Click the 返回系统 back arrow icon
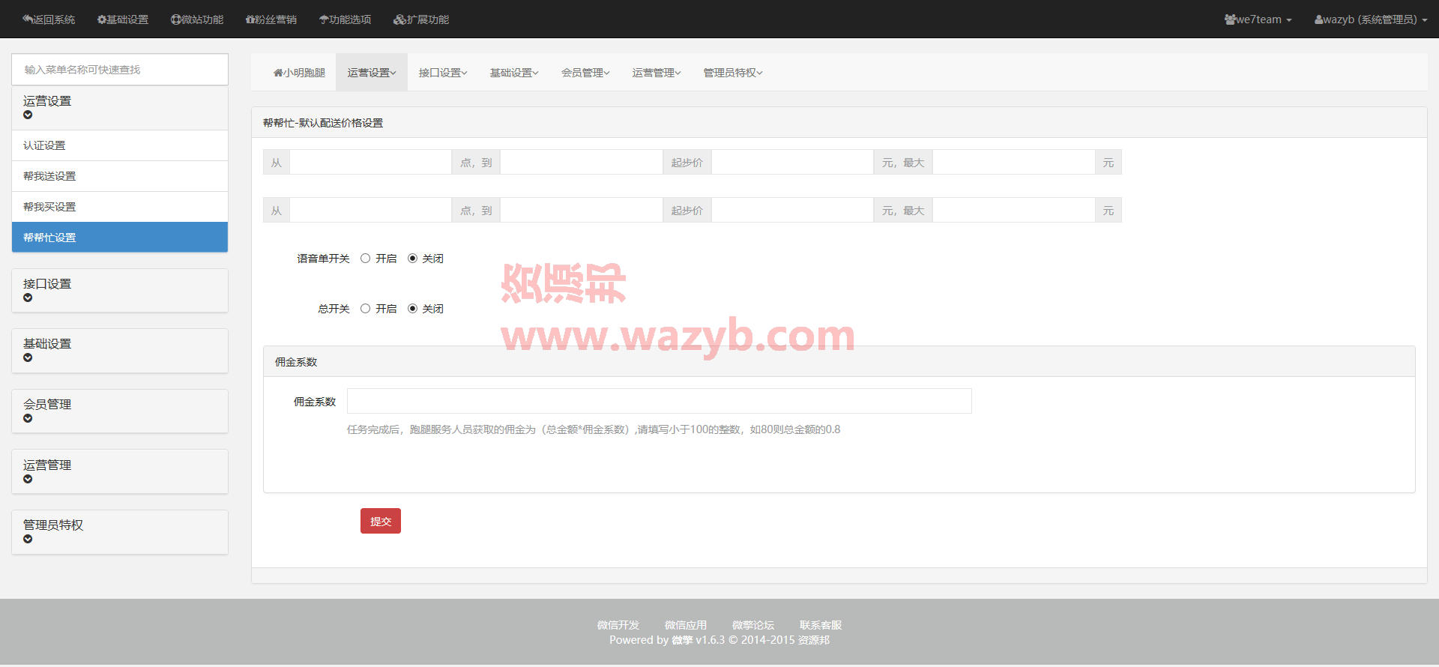 point(27,19)
